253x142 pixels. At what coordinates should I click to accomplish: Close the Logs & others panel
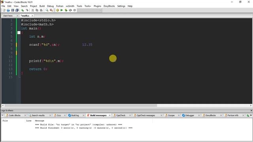pyautogui.click(x=251, y=110)
